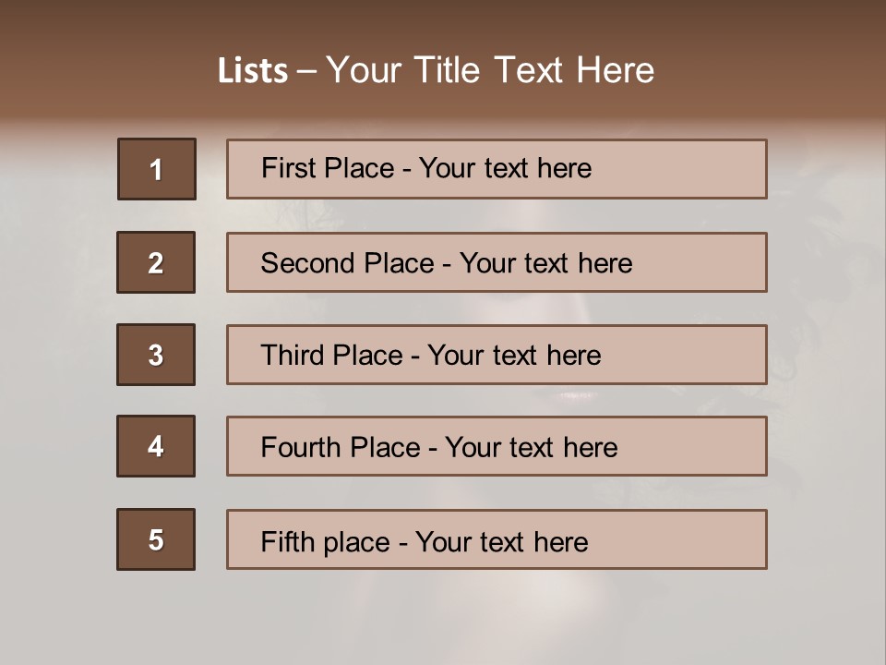Select the number 1 box

point(156,169)
